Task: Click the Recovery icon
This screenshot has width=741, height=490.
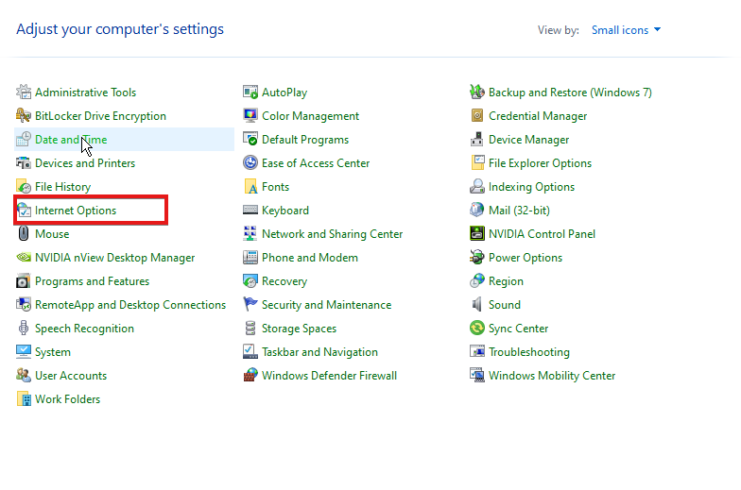Action: (x=250, y=281)
